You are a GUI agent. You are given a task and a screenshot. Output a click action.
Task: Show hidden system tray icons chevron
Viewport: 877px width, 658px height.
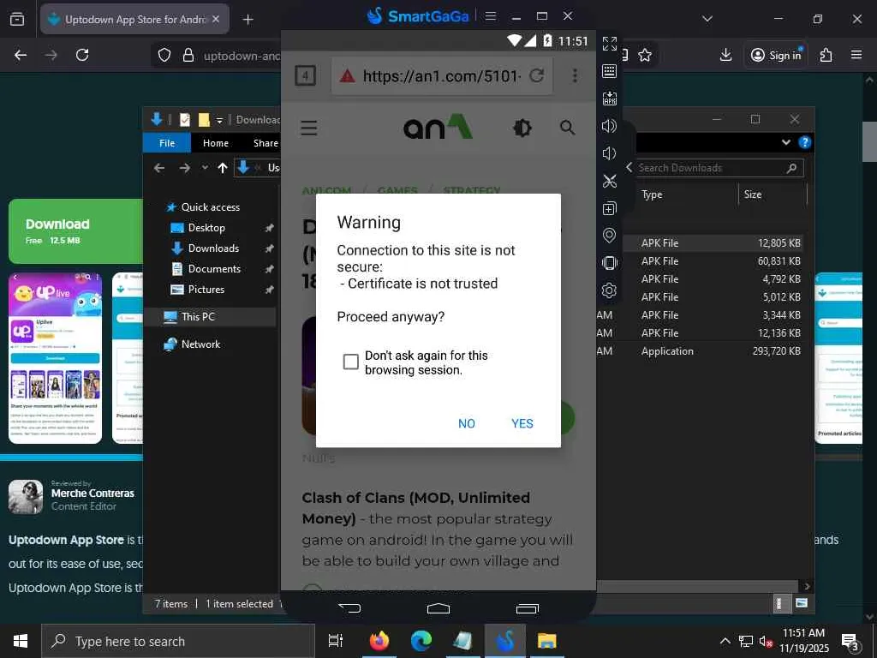coord(725,641)
